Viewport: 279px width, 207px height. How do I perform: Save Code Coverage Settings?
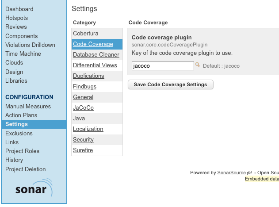171,84
